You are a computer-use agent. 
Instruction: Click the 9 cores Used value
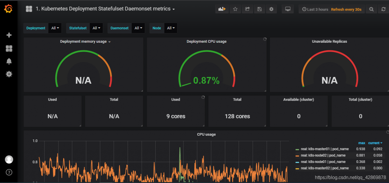[x=176, y=116]
